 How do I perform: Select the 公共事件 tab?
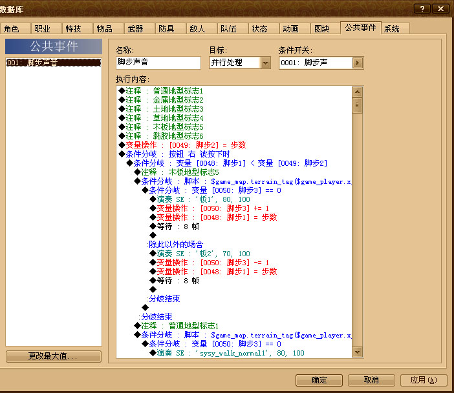(x=361, y=28)
